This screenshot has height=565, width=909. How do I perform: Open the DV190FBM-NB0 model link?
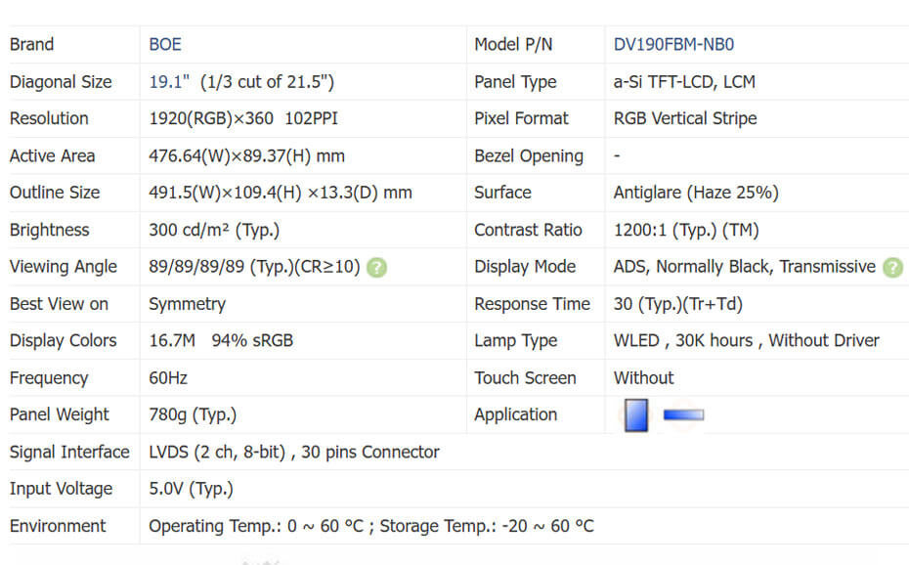click(x=673, y=44)
